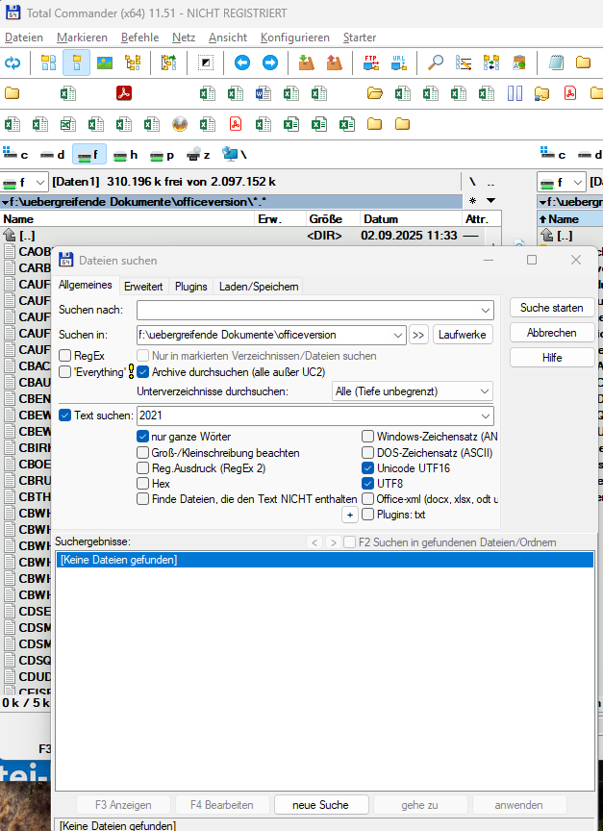Image resolution: width=603 pixels, height=831 pixels.
Task: Uncheck nur ganze Wörter
Action: tap(142, 437)
